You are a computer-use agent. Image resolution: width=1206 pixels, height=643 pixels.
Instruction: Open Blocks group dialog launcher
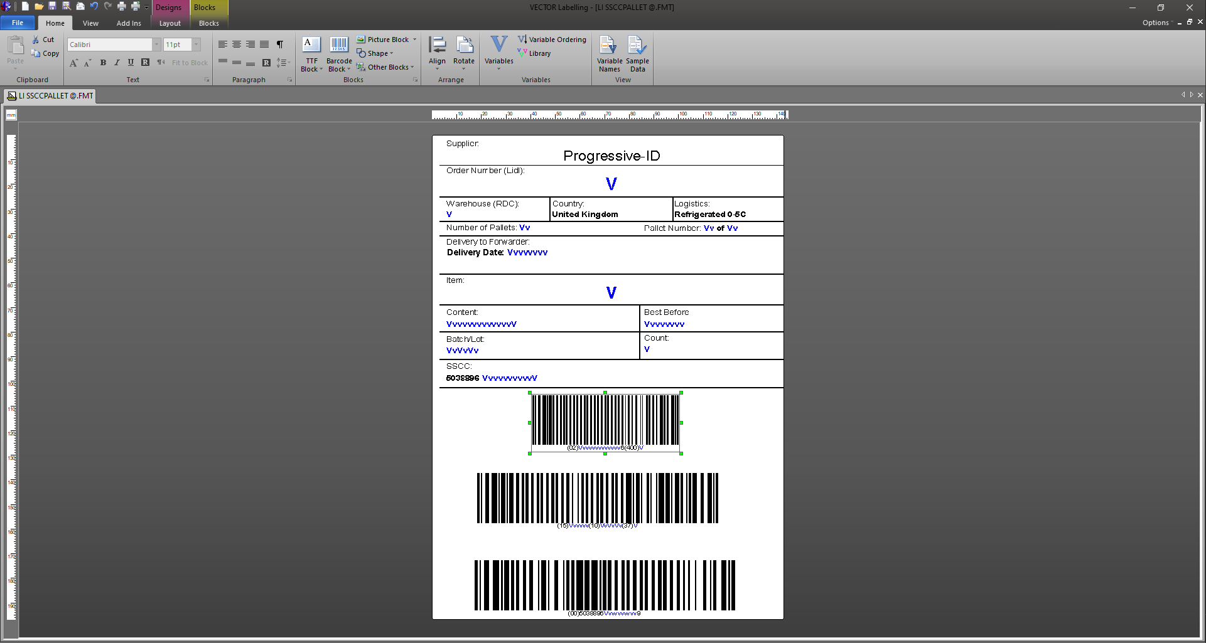click(x=415, y=80)
